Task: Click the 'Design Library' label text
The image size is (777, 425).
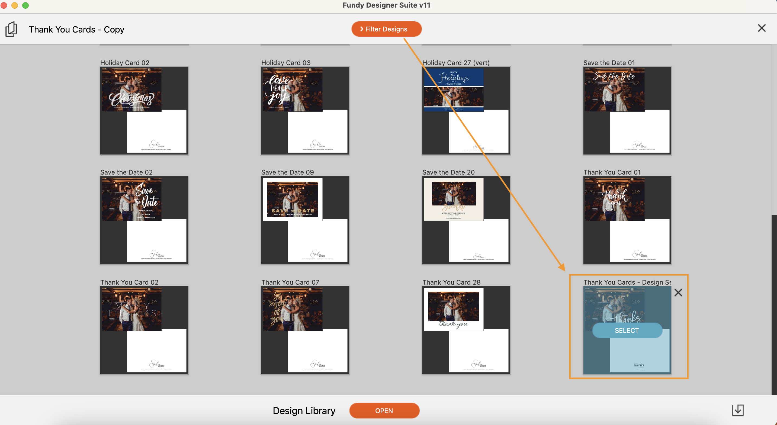Action: click(x=304, y=411)
